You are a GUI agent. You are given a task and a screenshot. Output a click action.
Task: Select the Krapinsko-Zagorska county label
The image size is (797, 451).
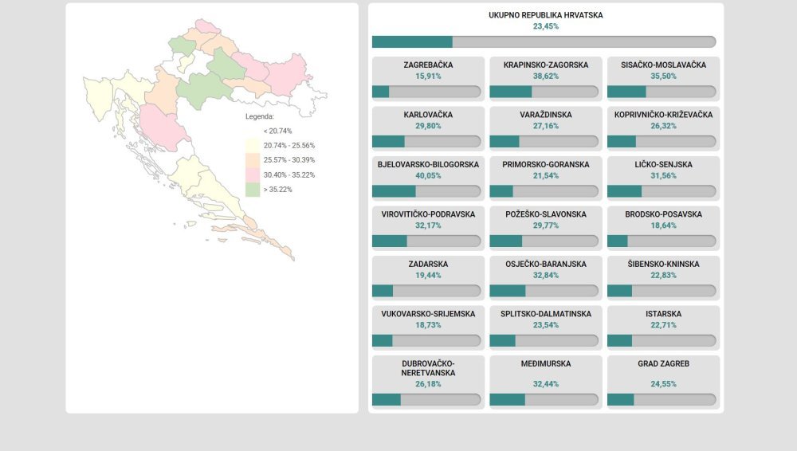click(x=546, y=65)
